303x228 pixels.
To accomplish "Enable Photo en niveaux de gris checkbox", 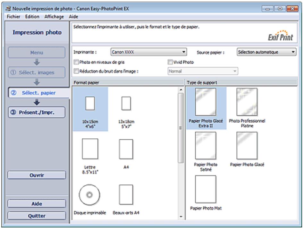I will [76, 62].
